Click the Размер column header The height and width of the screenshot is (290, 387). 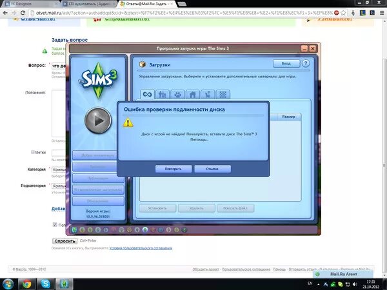tap(288, 117)
